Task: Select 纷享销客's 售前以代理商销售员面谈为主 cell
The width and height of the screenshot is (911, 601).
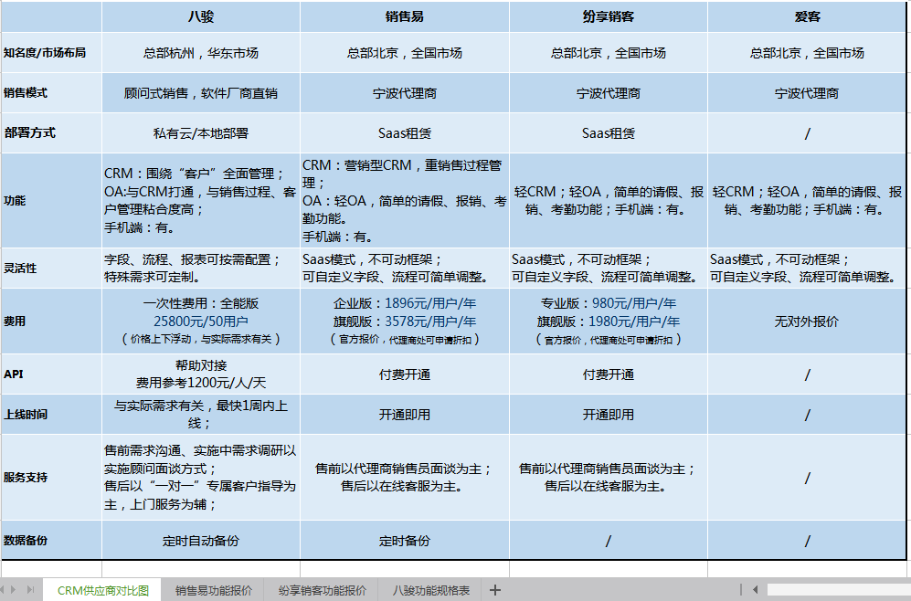Action: coord(609,478)
